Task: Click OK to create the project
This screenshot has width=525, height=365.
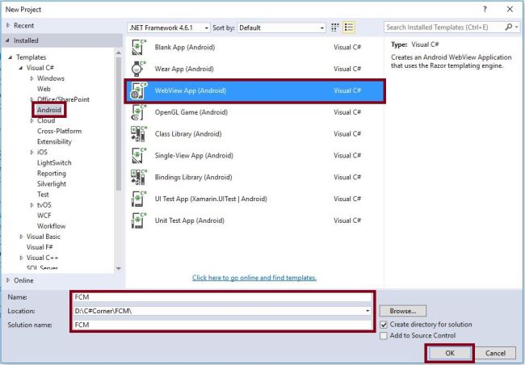Action: [450, 353]
